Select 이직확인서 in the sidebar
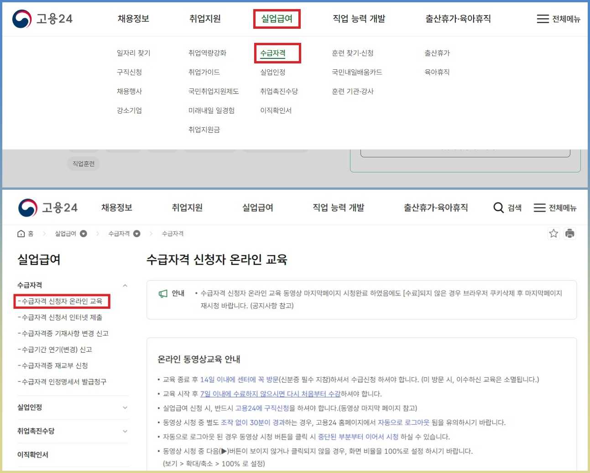This screenshot has height=473, width=590. coord(33,454)
